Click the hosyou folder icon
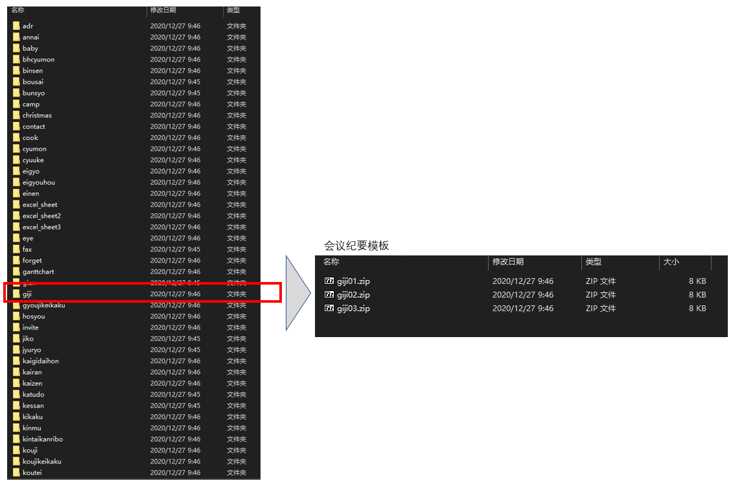 (x=16, y=316)
